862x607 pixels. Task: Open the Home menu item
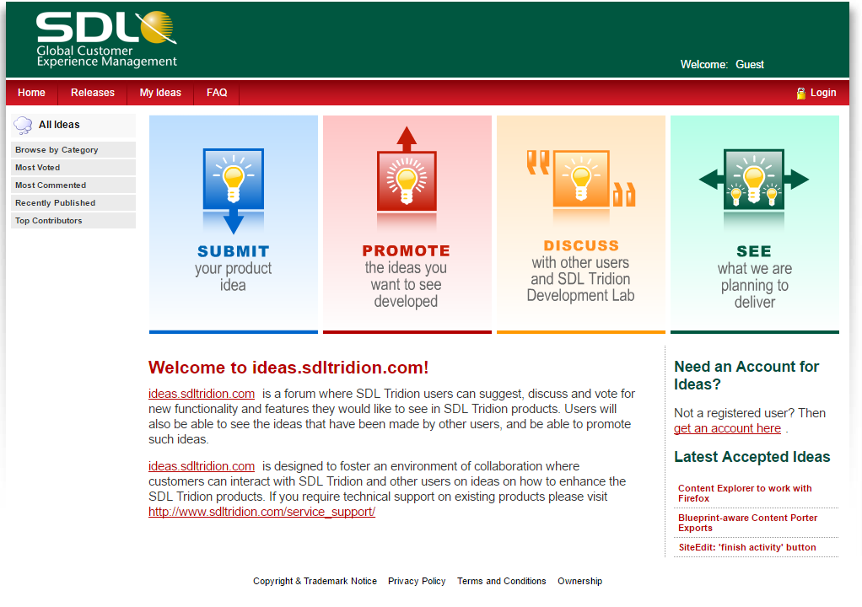point(31,93)
